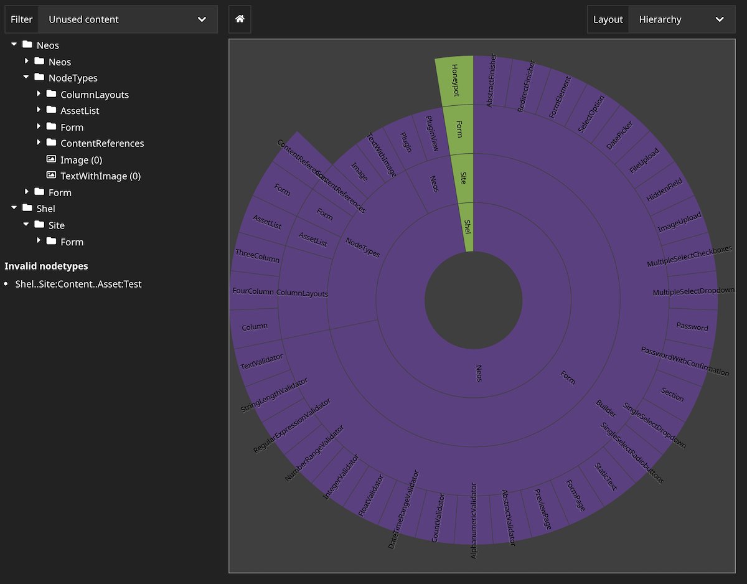Select the Image (0) tree row label
The height and width of the screenshot is (584, 747).
81,160
